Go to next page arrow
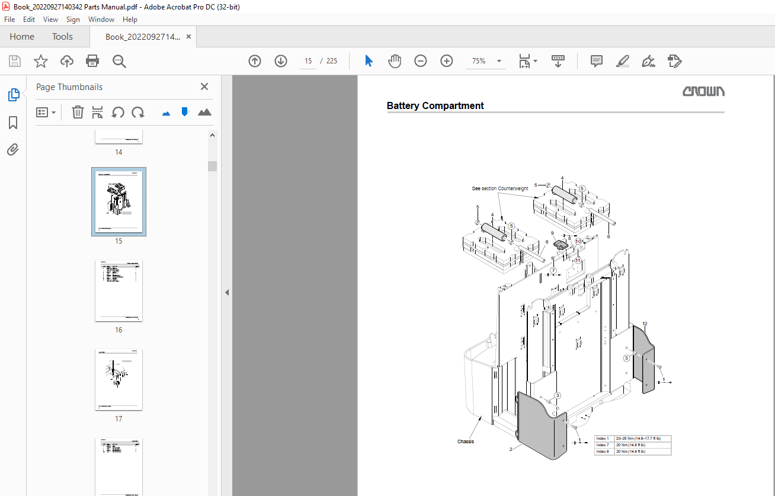The width and height of the screenshot is (775, 496). point(281,61)
